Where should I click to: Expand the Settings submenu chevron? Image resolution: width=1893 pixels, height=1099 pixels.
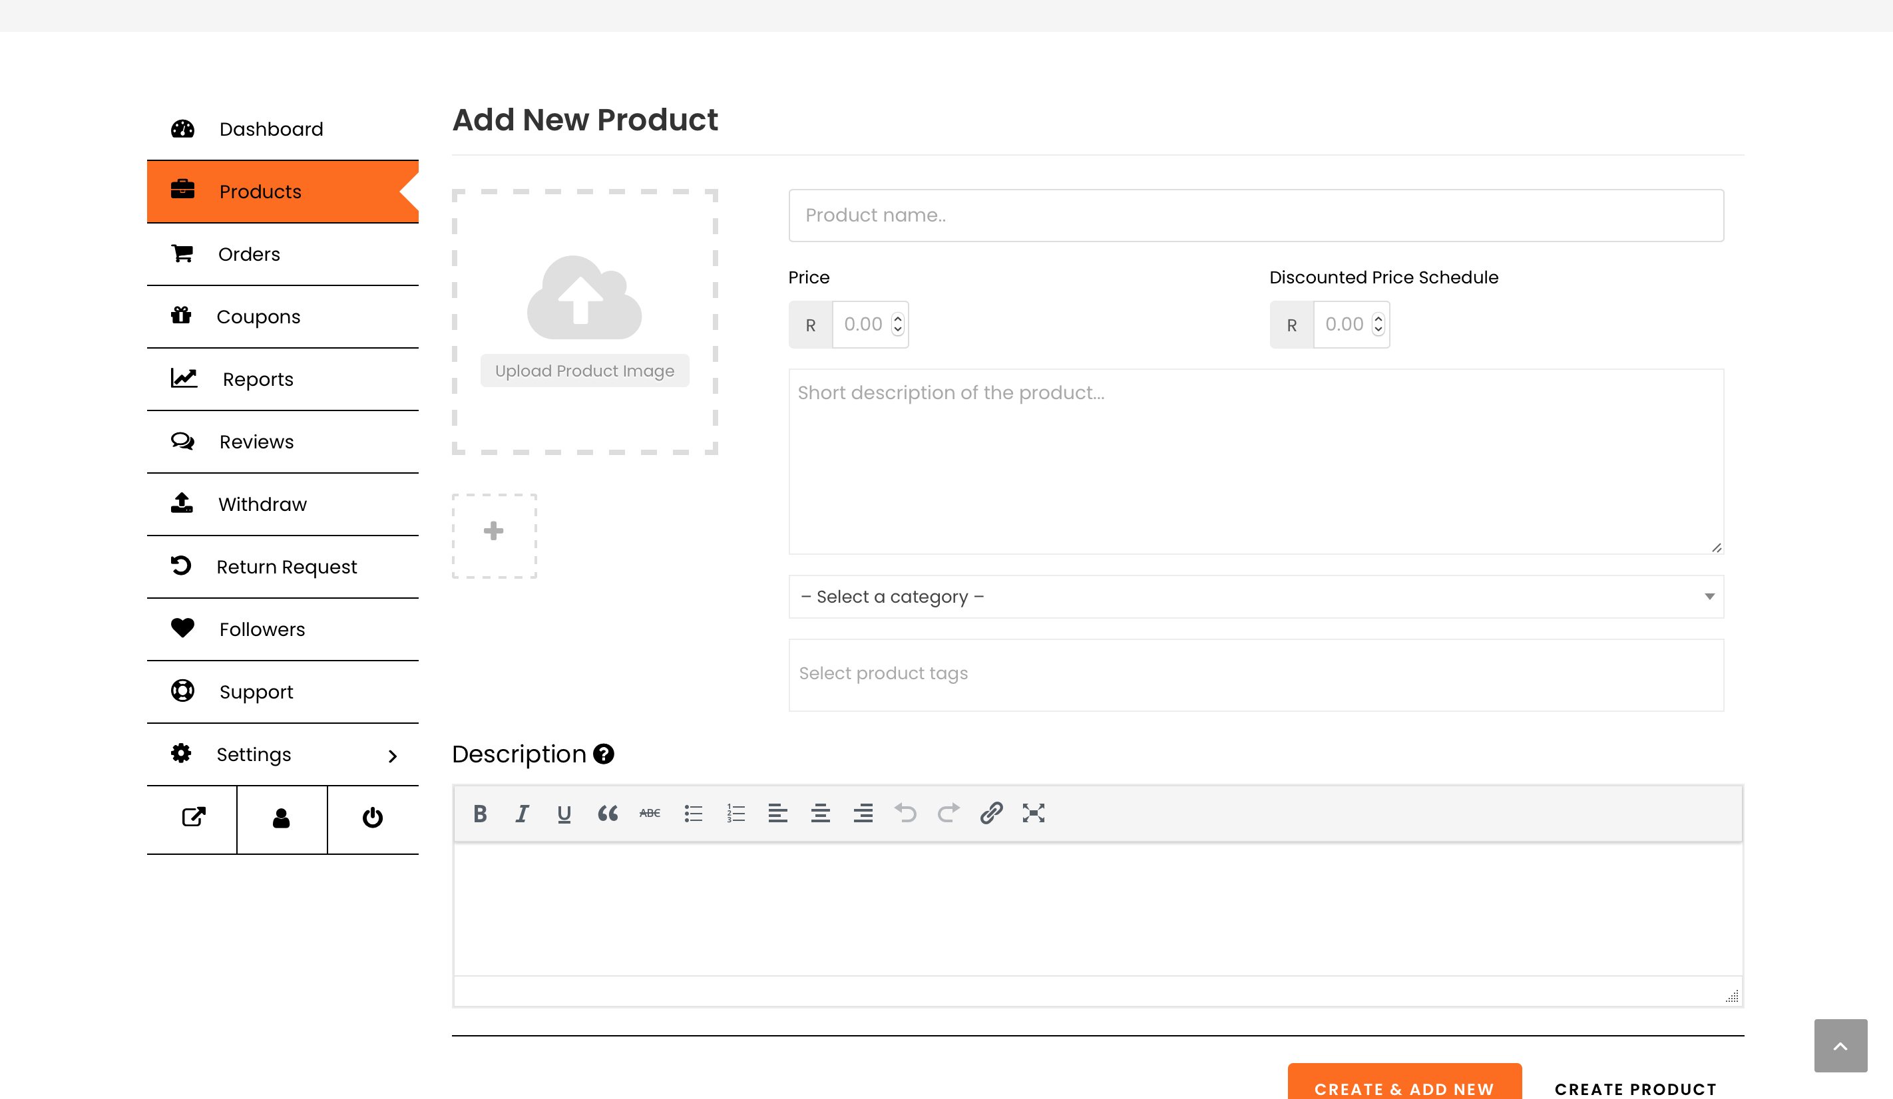pos(392,756)
